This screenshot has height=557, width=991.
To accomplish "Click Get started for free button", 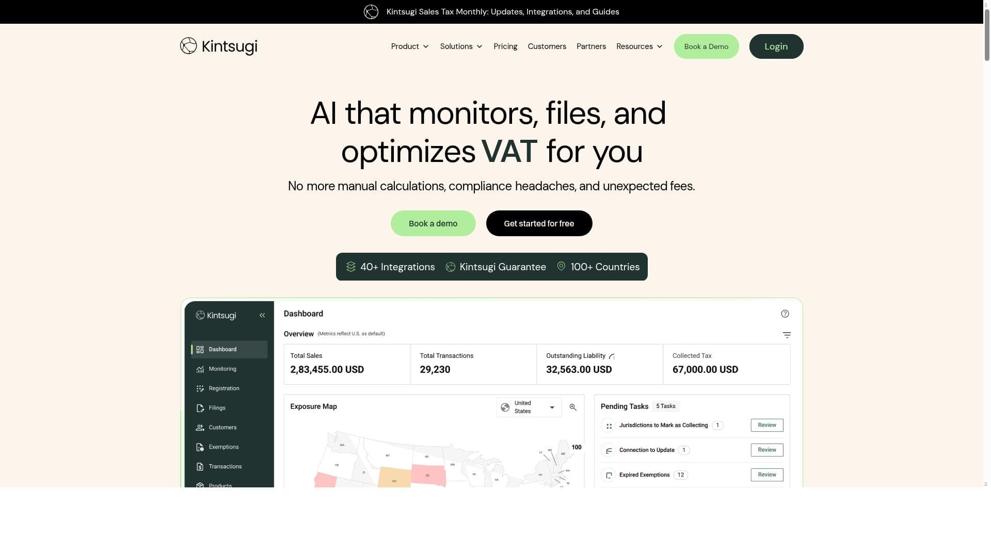I will tap(539, 223).
